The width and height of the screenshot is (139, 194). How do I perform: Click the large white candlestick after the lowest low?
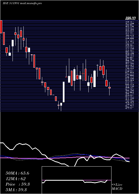click(64, 92)
